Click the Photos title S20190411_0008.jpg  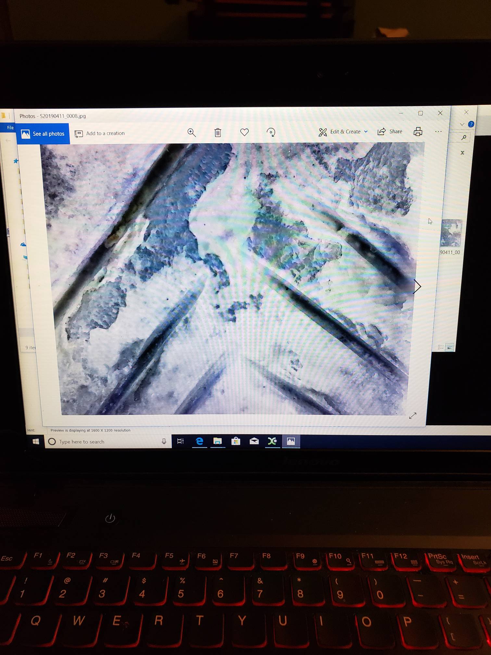53,116
